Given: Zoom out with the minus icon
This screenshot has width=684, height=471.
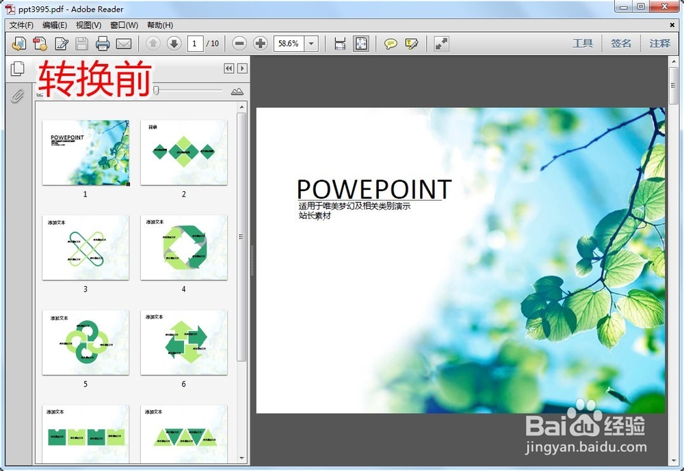Looking at the screenshot, I should (x=239, y=44).
